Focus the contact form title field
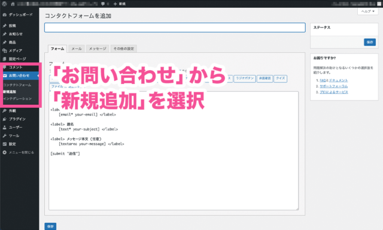 point(175,28)
